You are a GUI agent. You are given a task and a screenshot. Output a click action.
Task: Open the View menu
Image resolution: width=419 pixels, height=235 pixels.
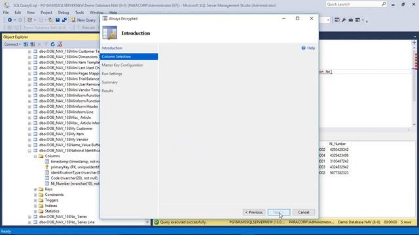coord(31,12)
